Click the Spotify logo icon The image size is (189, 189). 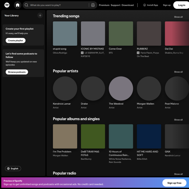7,5
